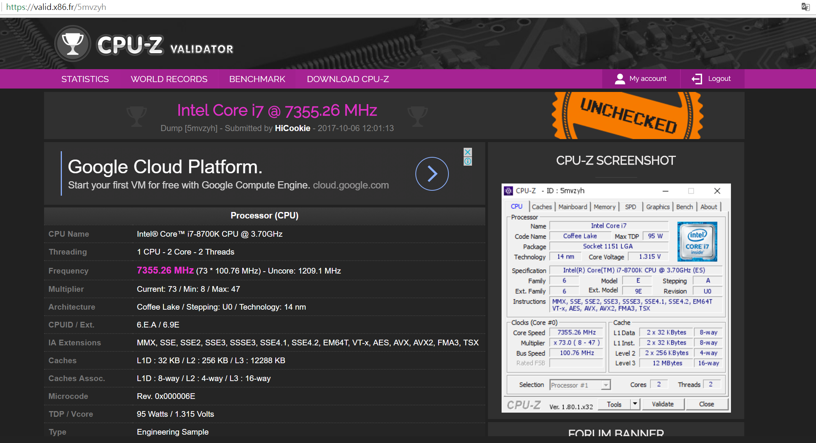The width and height of the screenshot is (816, 443).
Task: Switch to the Memory tab
Action: coord(605,207)
